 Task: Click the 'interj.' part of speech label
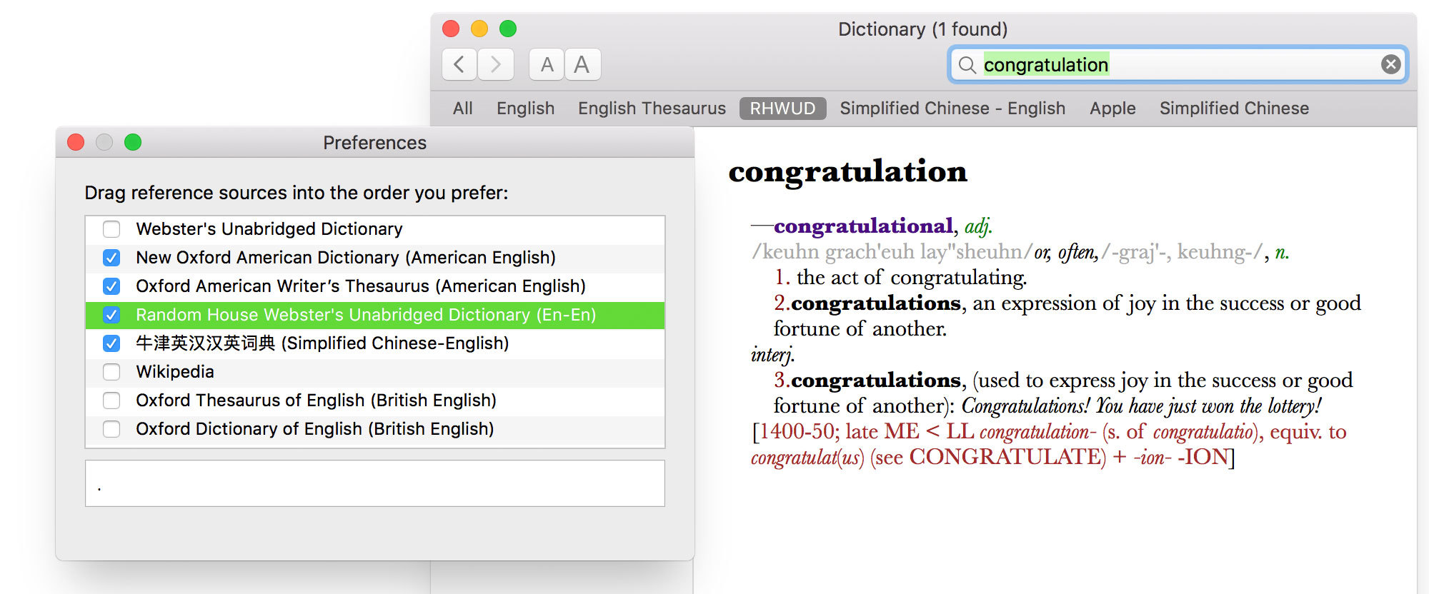tap(772, 355)
